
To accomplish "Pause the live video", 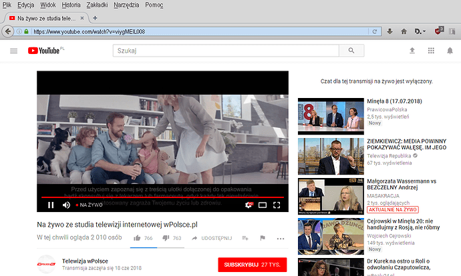I will click(x=51, y=205).
